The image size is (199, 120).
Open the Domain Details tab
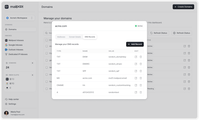pos(75,37)
